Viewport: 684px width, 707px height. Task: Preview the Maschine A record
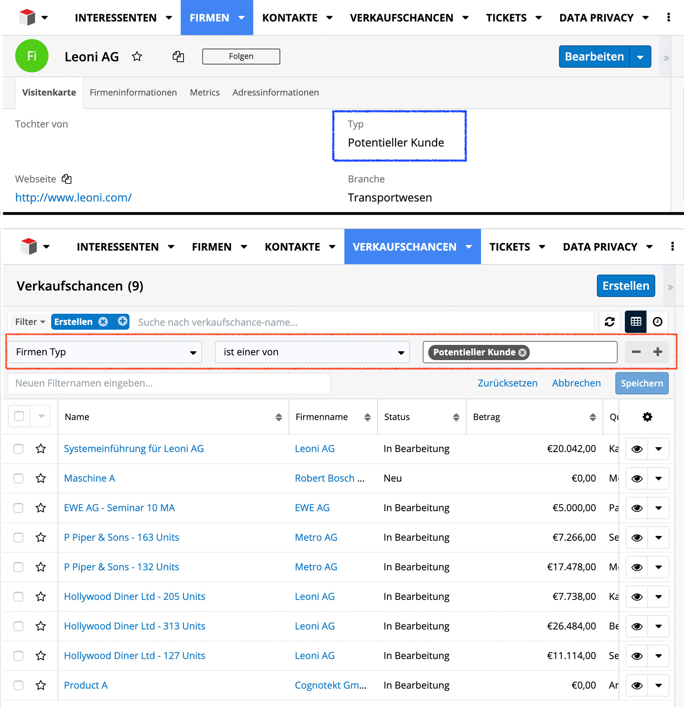[x=637, y=478]
